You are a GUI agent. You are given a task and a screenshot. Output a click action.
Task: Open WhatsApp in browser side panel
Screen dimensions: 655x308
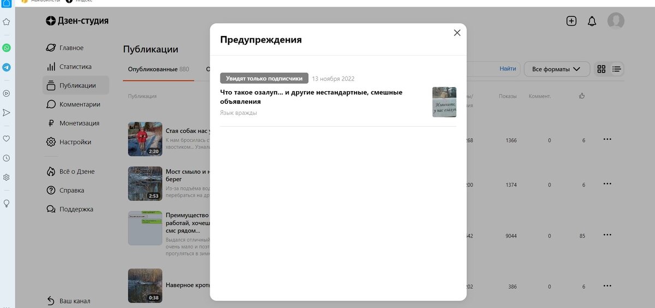7,48
